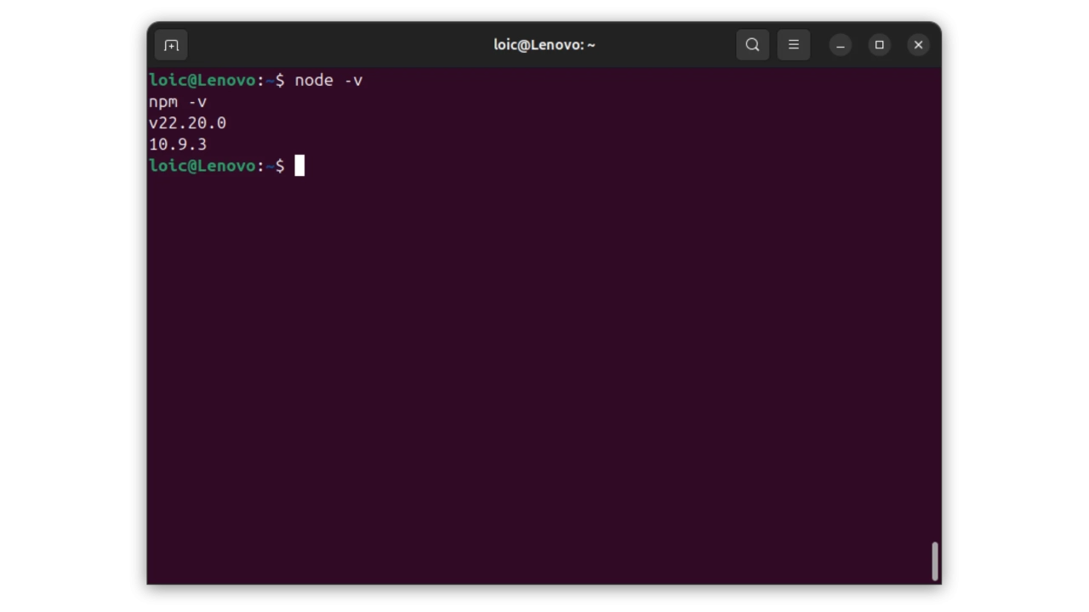Maximize the terminal window
Screen dimensions: 1089x612
[880, 45]
